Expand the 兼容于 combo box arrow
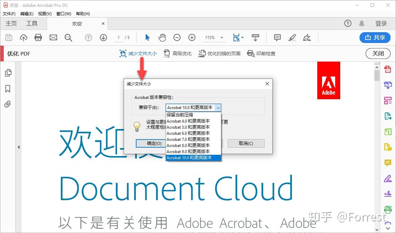The height and width of the screenshot is (233, 396). click(x=218, y=108)
